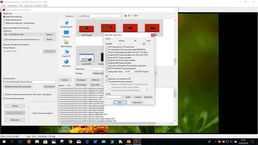258x145 pixels.
Task: Confirm JPEG settings with OK
Action: (x=120, y=102)
